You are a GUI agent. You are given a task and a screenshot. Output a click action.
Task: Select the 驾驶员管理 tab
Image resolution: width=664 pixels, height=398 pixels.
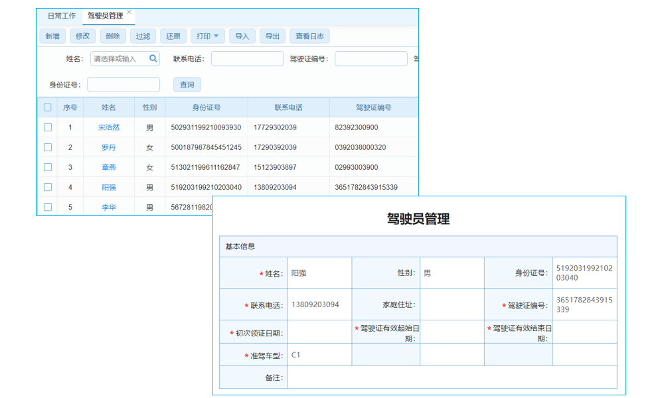tap(106, 16)
